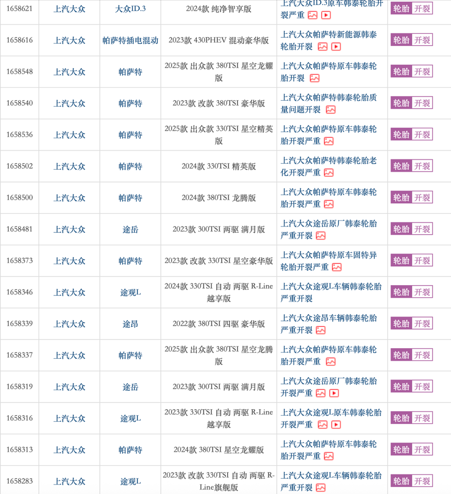Click video icon in complaint 1658616 row
Viewport: 451px width, 494px height.
click(336, 47)
